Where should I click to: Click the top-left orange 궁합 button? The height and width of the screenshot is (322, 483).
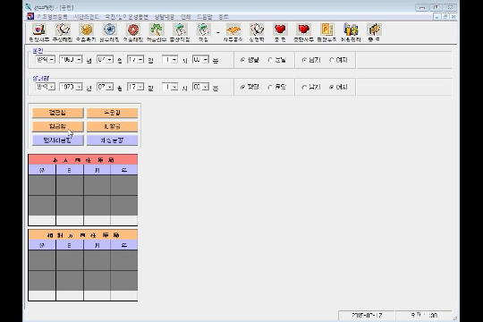[x=57, y=113]
